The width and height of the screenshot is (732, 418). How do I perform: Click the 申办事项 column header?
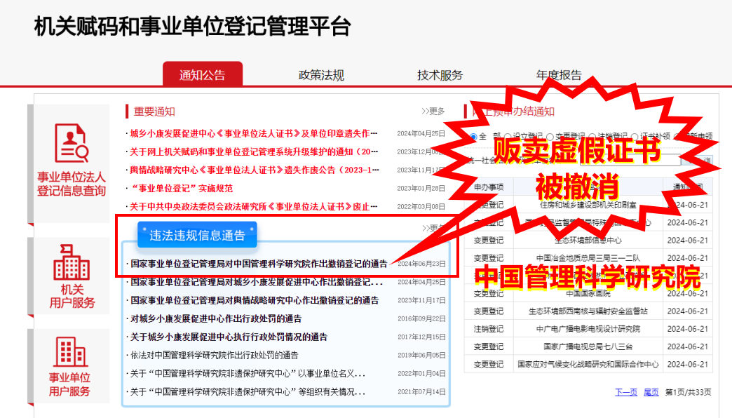click(x=489, y=187)
